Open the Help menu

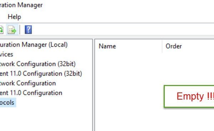[x=14, y=17]
